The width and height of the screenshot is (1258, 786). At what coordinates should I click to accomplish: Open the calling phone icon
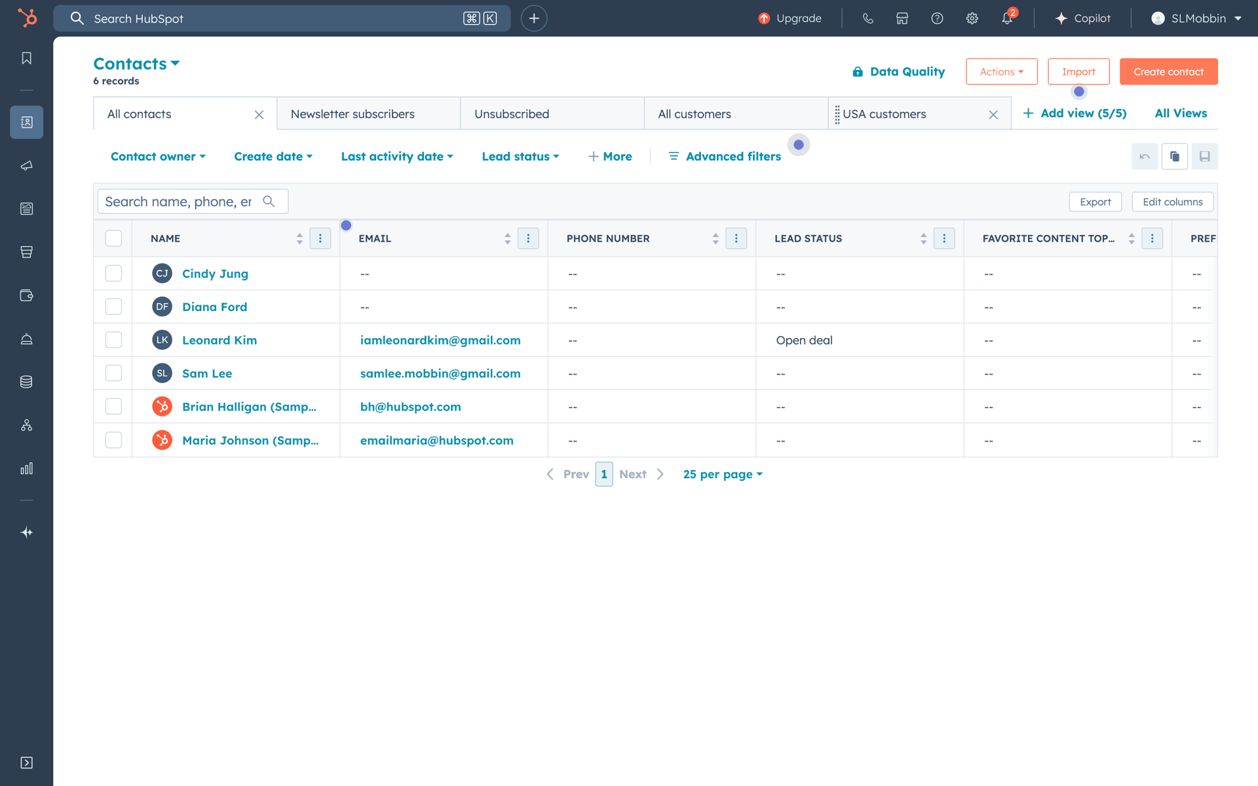868,18
